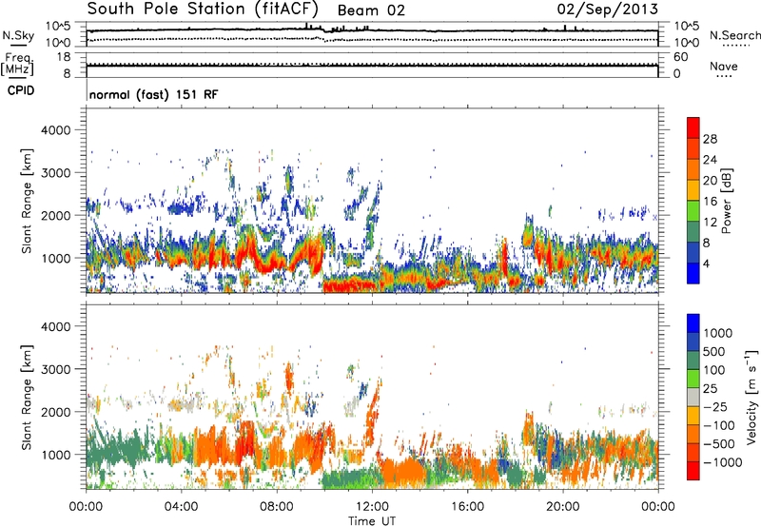Click the Power [dB] color bar
Image resolution: width=761 pixels, height=527 pixels.
coord(693,201)
